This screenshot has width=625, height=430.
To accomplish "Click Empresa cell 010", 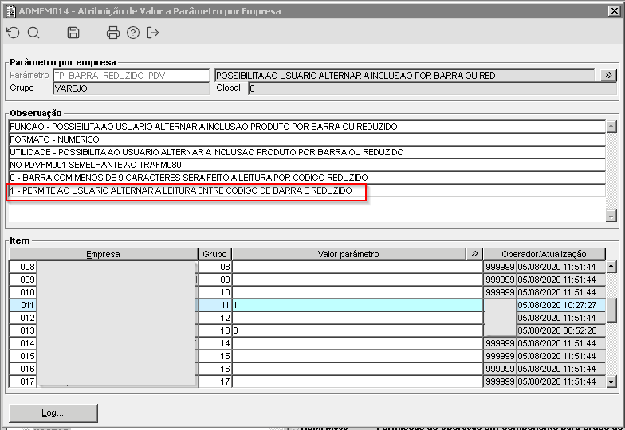I will pyautogui.click(x=22, y=292).
